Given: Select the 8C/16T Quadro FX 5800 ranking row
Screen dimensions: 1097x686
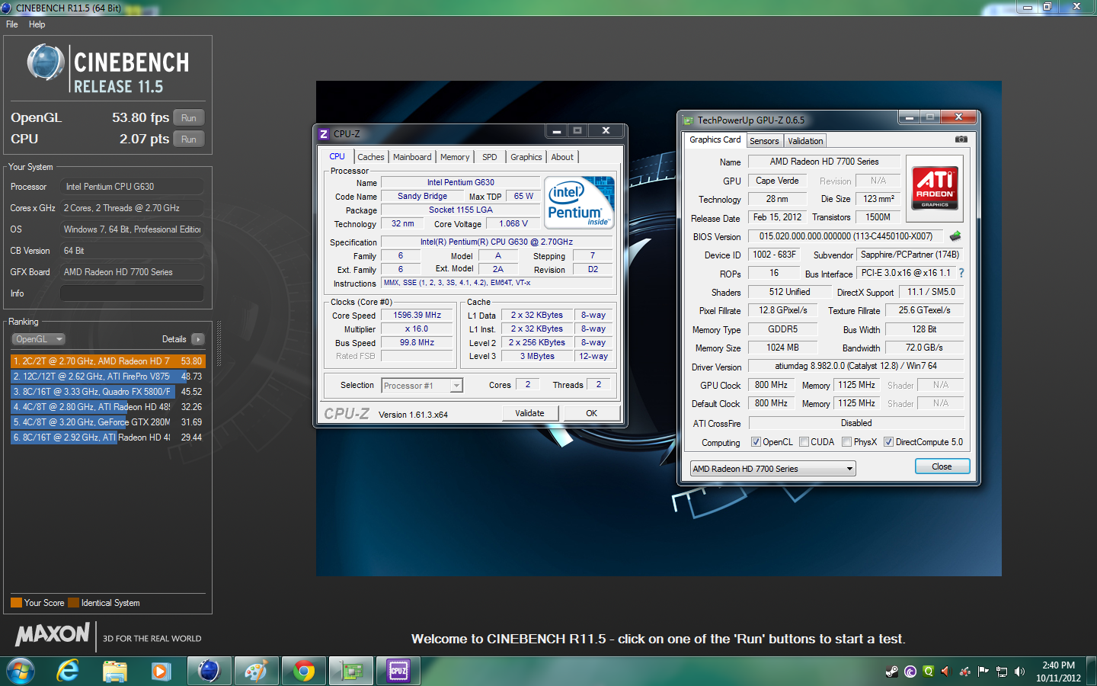Looking at the screenshot, I should coord(107,392).
